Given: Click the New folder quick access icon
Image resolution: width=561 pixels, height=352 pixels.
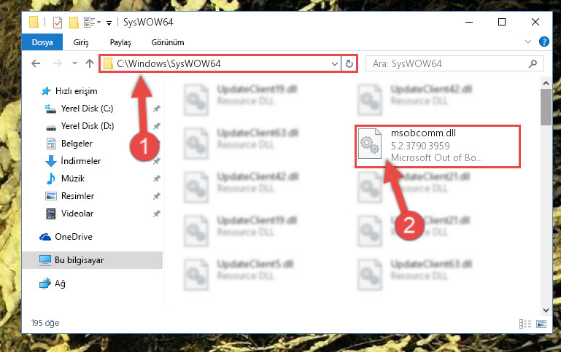Looking at the screenshot, I should coord(74,23).
